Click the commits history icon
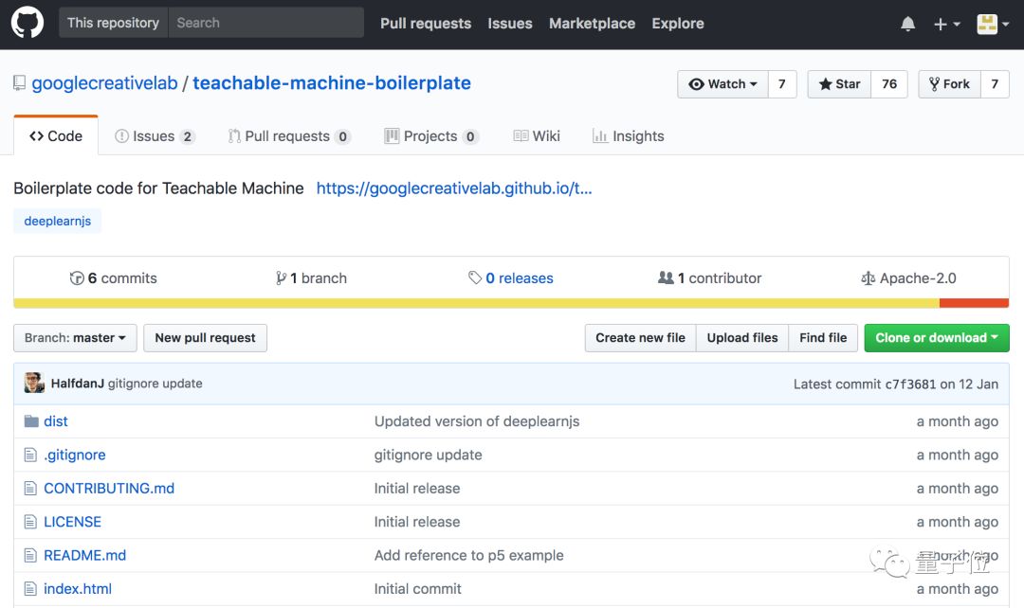1024x608 pixels. tap(77, 278)
